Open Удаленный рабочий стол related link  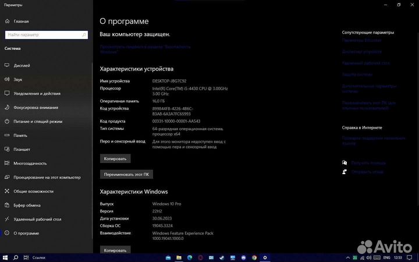click(366, 63)
